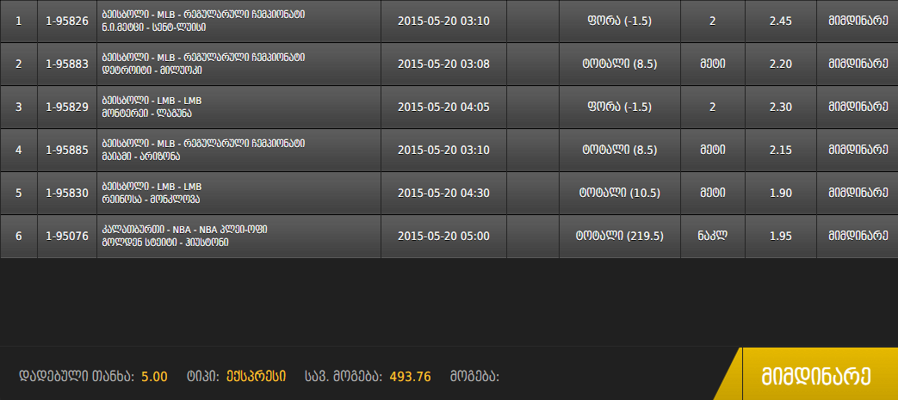
Task: Select bet code 1-95883
Action: tap(67, 65)
